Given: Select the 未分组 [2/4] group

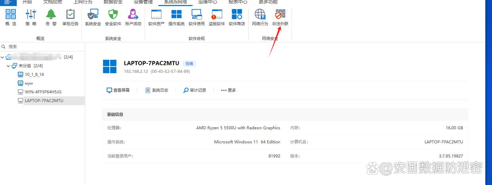Looking at the screenshot, I should point(31,66).
